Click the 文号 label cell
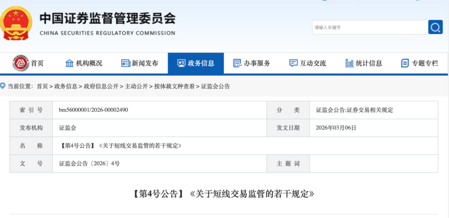 tap(31, 163)
